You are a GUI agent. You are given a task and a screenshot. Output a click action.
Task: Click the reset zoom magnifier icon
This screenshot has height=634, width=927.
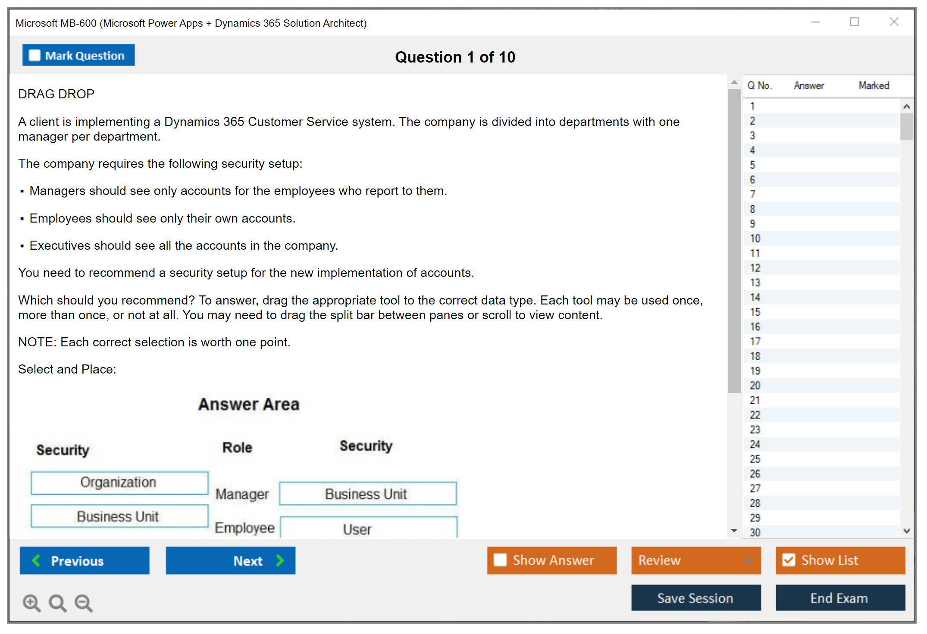point(57,603)
